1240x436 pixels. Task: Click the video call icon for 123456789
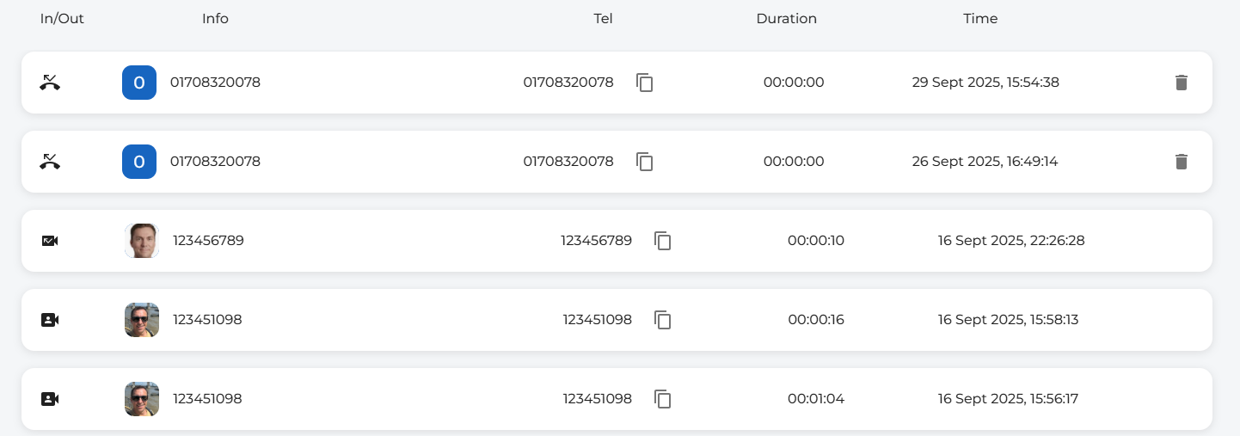[x=50, y=241]
